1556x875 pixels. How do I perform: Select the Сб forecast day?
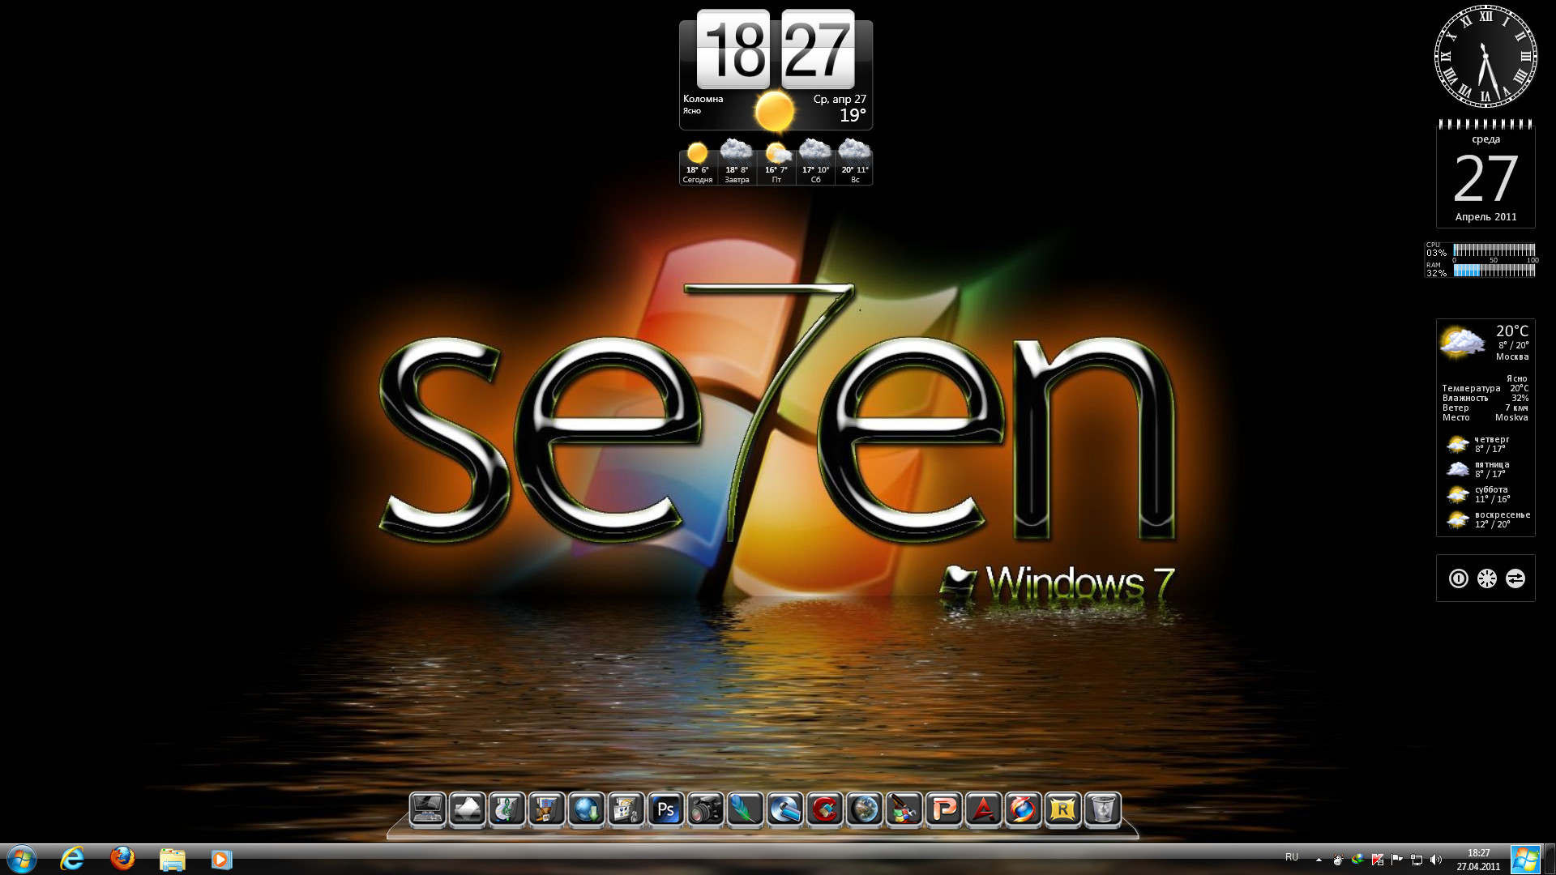point(815,162)
